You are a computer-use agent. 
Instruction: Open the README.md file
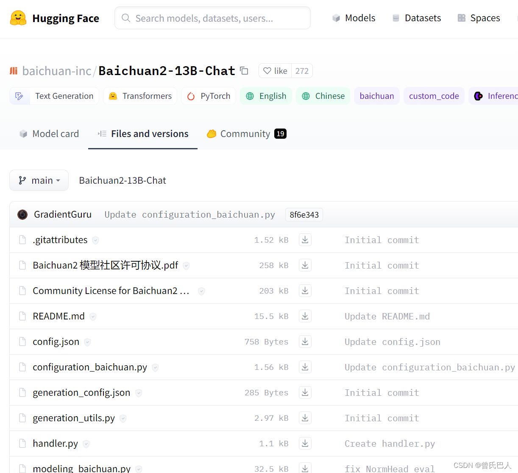(58, 316)
